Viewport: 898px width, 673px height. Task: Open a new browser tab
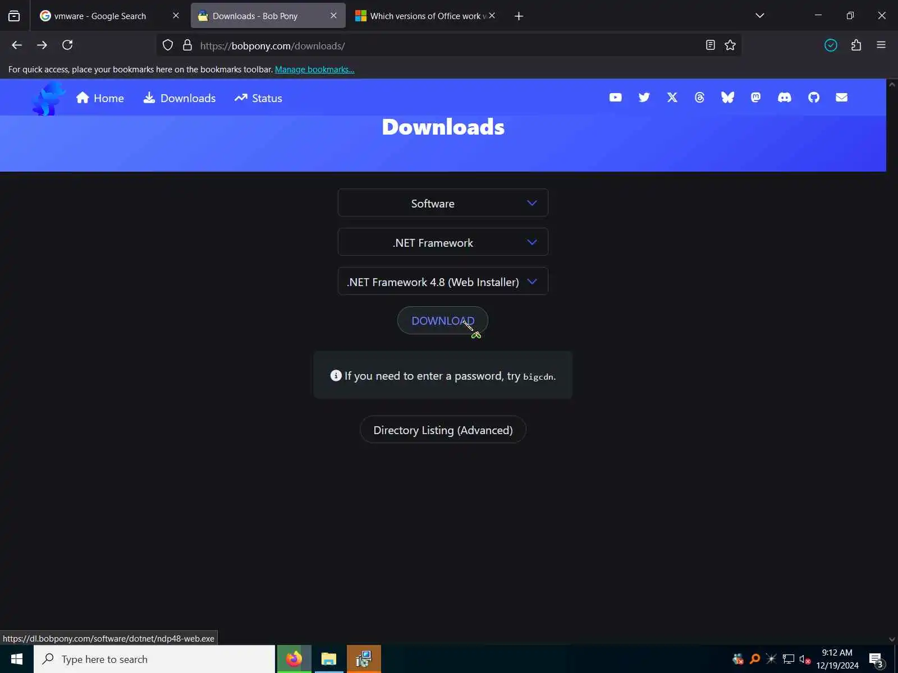[x=519, y=16]
